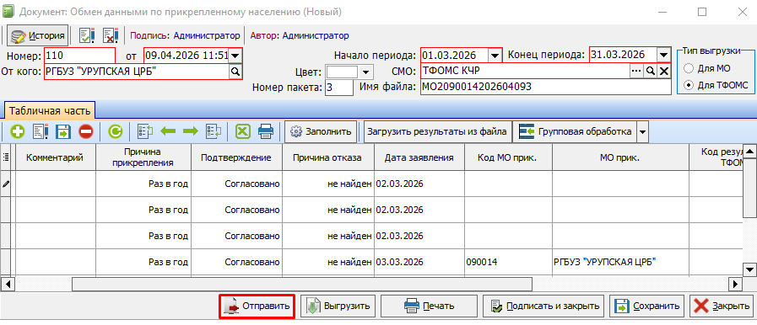Click the save-row floppy icon in table toolbar

[x=62, y=131]
